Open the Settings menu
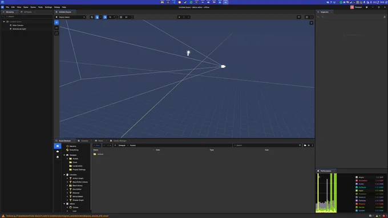Screen dimensions: 388x218 (x=48, y=7)
